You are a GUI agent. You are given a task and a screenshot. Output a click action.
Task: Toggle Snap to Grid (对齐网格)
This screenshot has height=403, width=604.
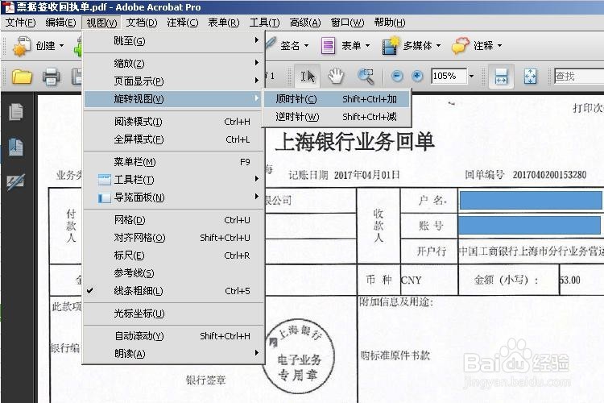pyautogui.click(x=175, y=238)
